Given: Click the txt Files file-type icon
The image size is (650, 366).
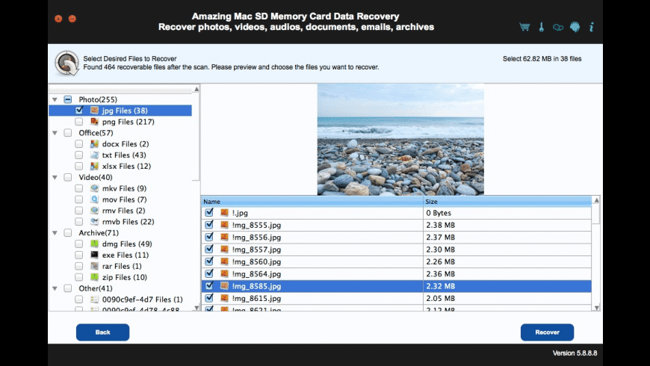Looking at the screenshot, I should point(95,155).
